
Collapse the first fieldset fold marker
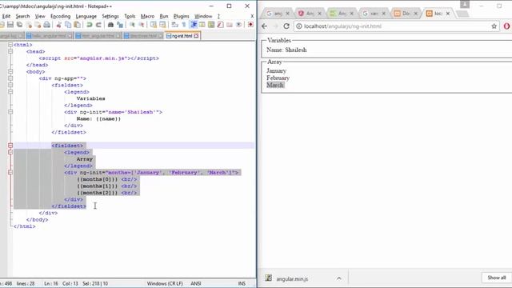tap(10, 86)
